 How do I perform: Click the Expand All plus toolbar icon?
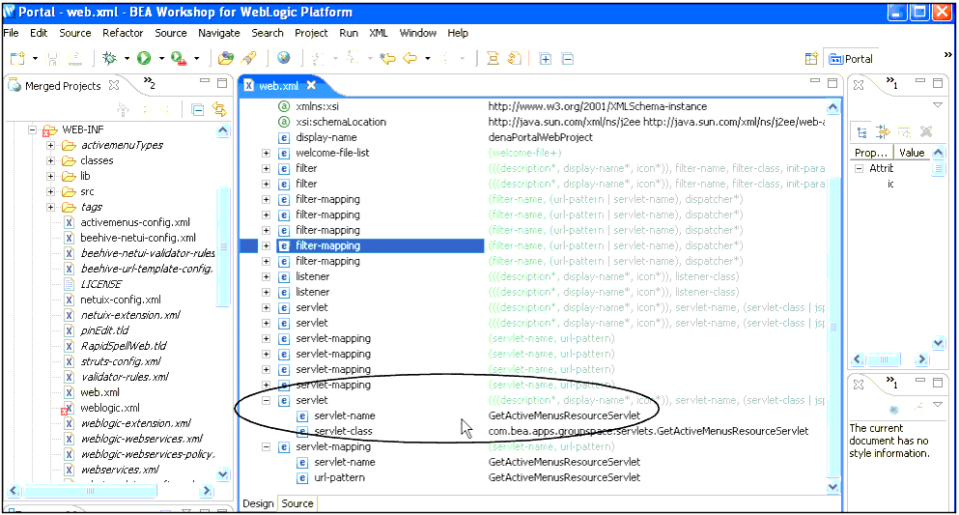point(545,59)
